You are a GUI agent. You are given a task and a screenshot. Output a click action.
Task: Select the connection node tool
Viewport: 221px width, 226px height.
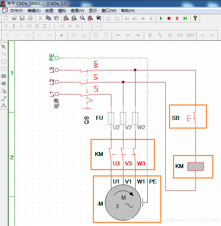[62, 35]
